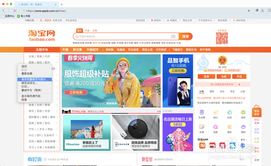Click the 开店 open shop button
Image resolution: width=271 pixels, height=166 pixels.
click(x=239, y=76)
